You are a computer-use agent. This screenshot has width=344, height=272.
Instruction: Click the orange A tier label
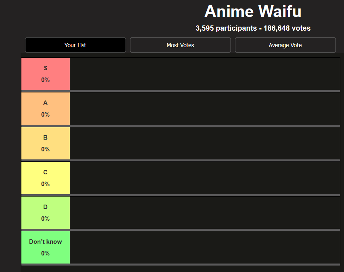click(46, 109)
